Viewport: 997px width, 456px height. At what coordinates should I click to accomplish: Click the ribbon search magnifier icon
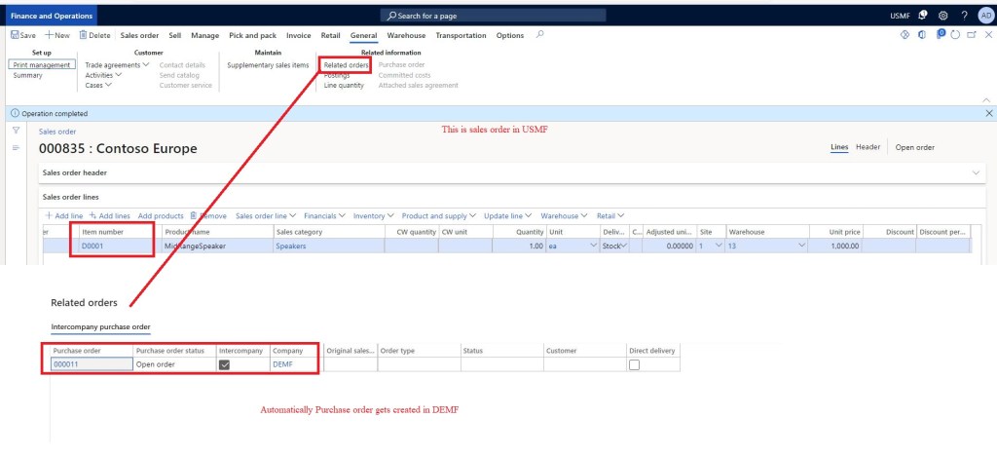pos(540,35)
